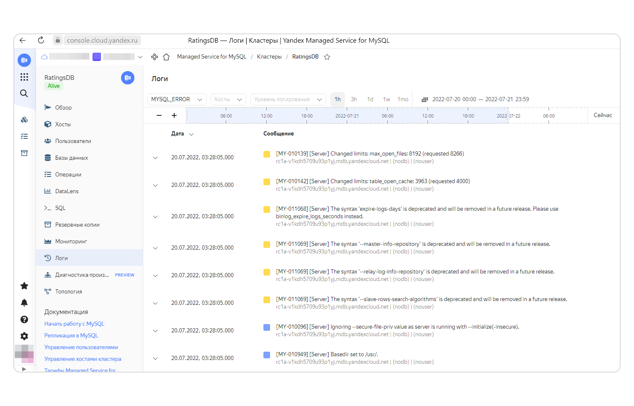Open settings gear in left rail
634x406 pixels.
pos(24,336)
